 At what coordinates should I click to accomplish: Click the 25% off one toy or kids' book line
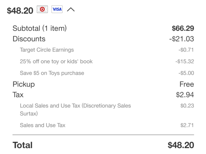coord(56,62)
